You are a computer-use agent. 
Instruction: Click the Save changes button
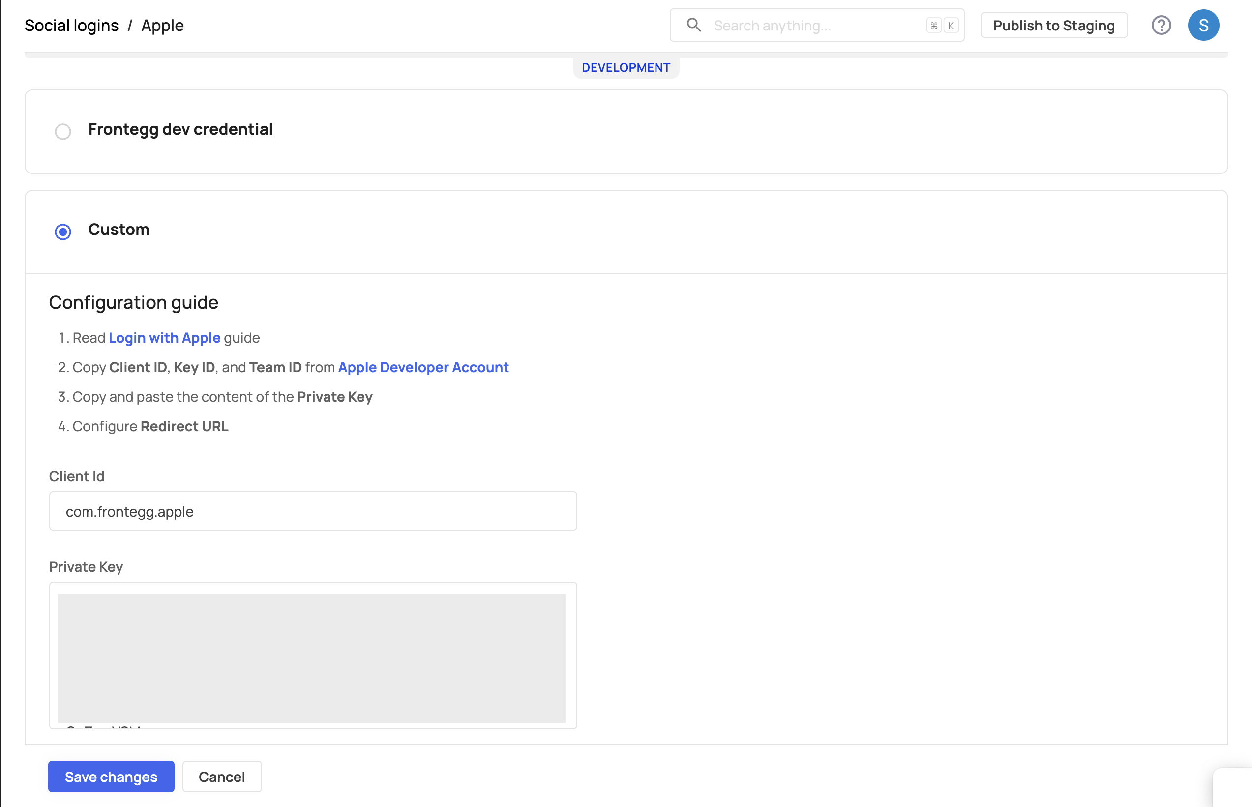tap(111, 777)
